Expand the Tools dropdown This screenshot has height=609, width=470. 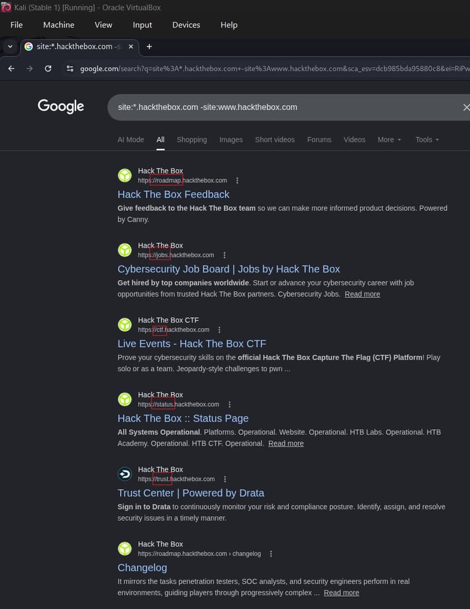(427, 140)
